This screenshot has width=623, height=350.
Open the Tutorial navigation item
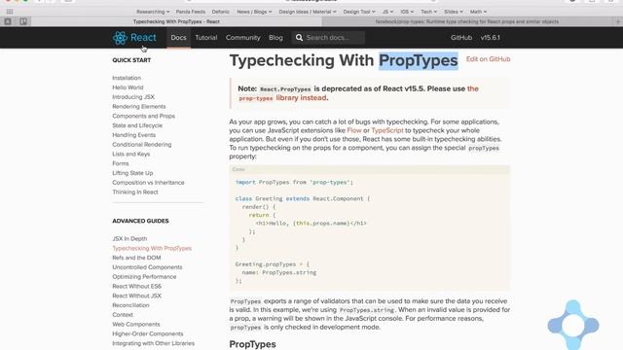coord(205,38)
